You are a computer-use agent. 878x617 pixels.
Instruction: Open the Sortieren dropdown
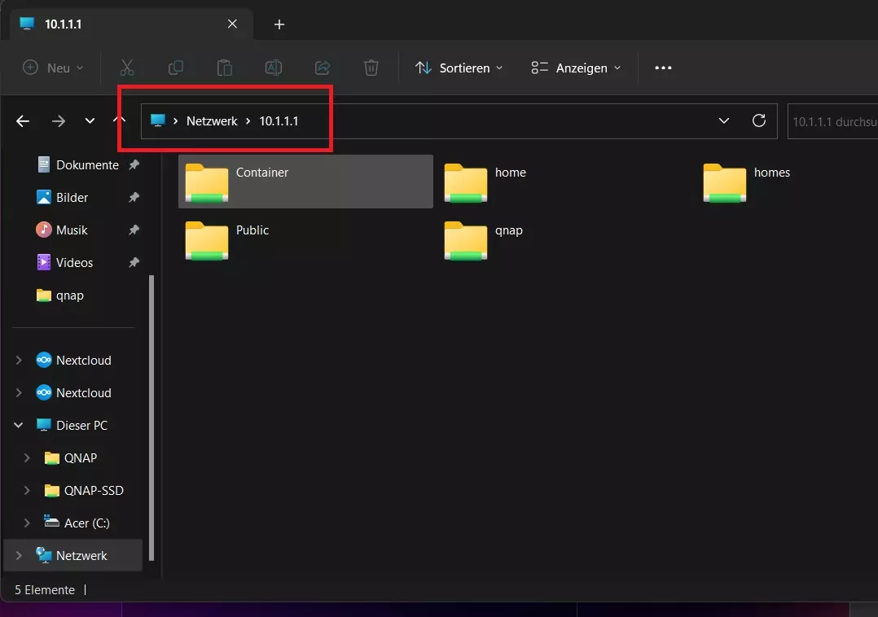(459, 68)
